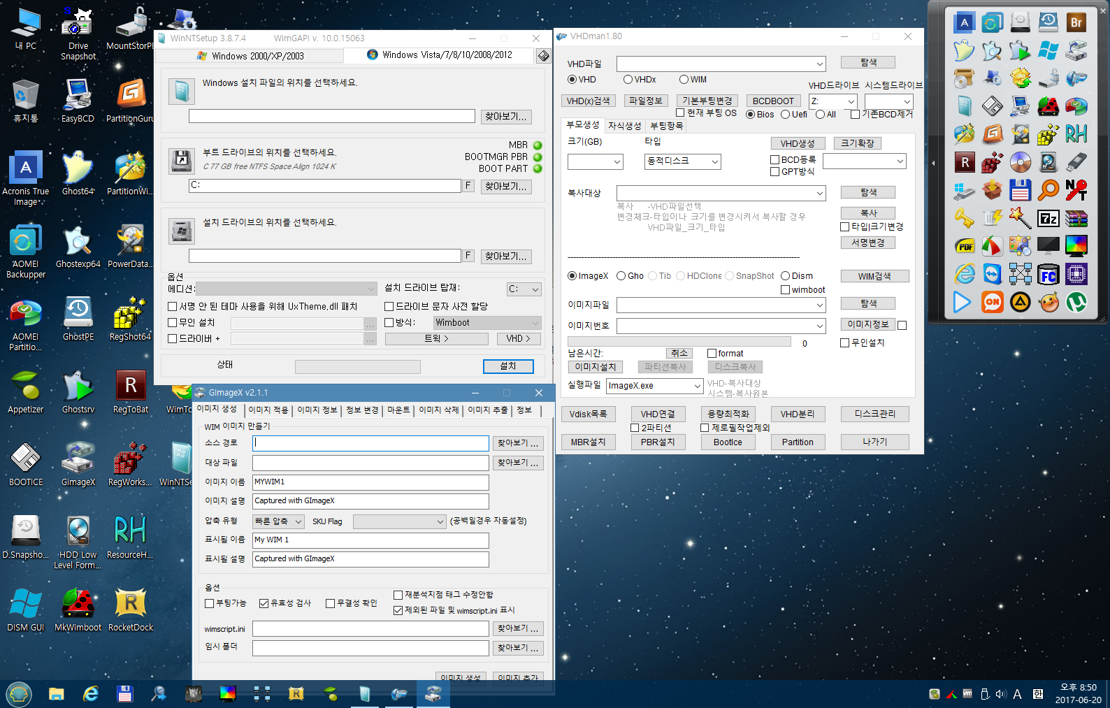Open the Ghostexp64 desktop icon

(78, 246)
